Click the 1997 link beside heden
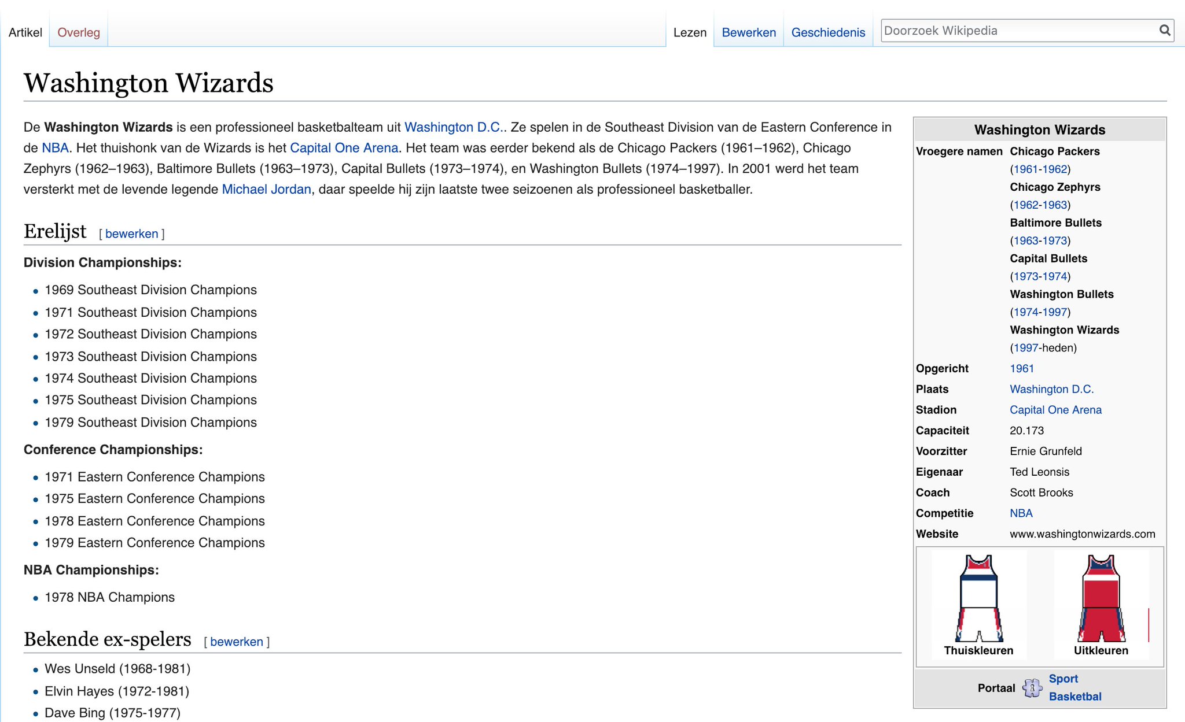Image resolution: width=1185 pixels, height=722 pixels. pos(1025,347)
